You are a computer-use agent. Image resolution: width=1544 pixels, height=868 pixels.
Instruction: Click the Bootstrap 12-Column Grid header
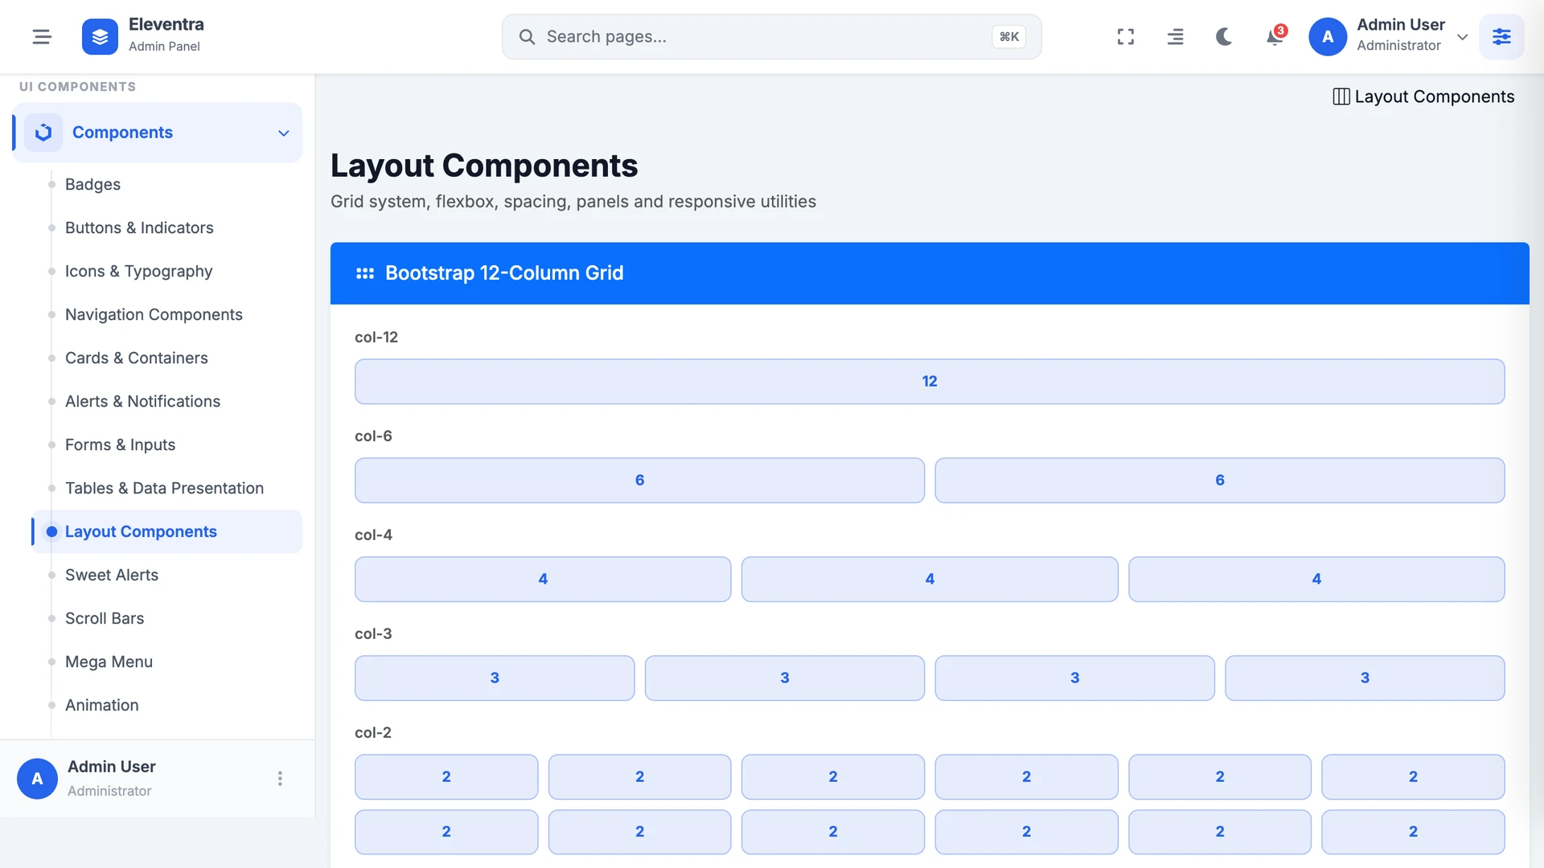click(x=930, y=273)
